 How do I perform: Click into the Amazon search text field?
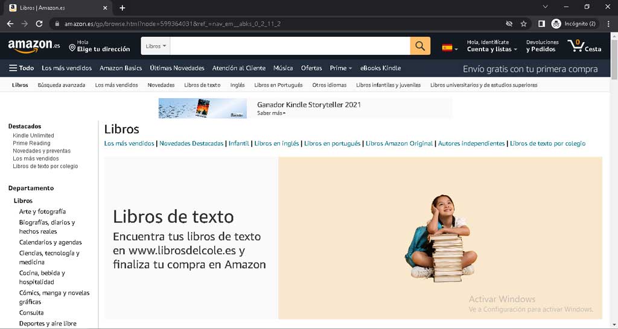(x=290, y=46)
